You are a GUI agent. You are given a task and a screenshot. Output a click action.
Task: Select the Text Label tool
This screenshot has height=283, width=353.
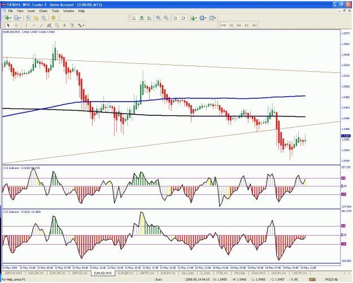72,25
